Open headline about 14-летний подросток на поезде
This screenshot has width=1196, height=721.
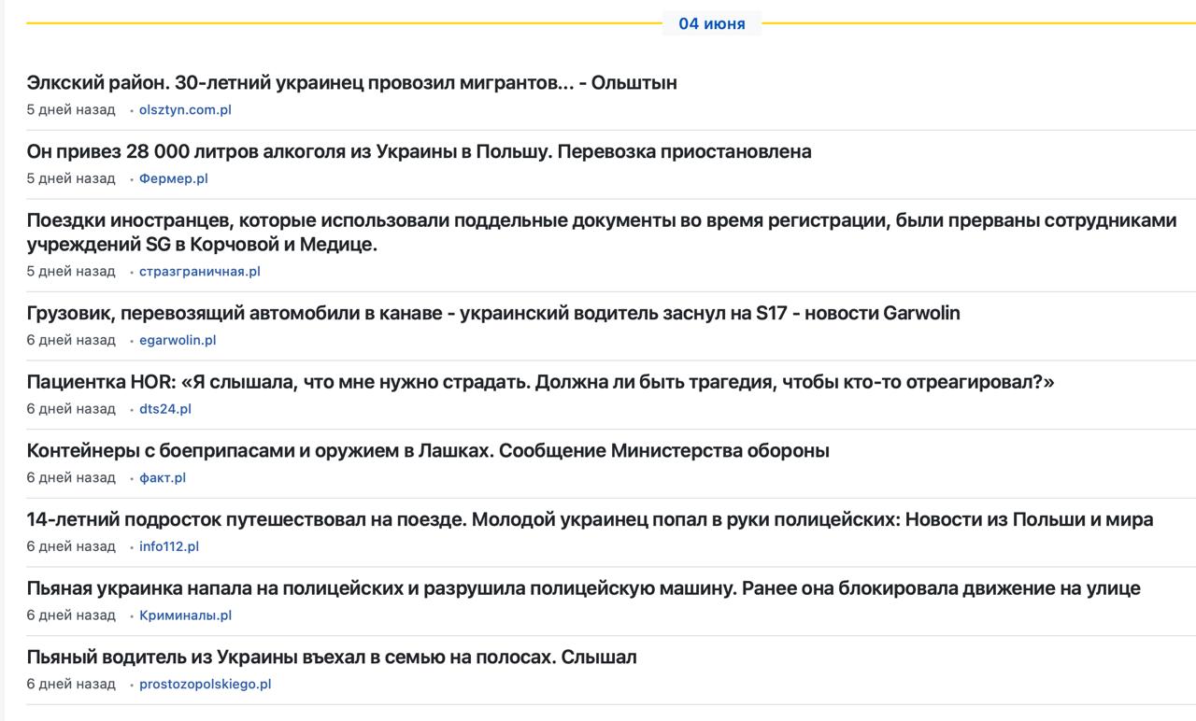(591, 519)
